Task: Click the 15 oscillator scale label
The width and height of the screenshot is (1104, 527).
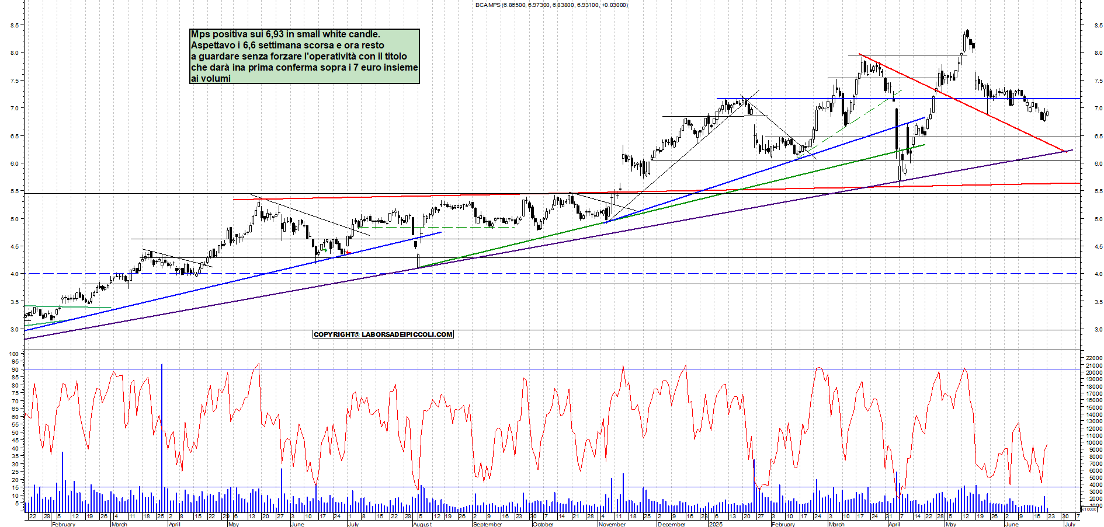Action: click(x=16, y=487)
